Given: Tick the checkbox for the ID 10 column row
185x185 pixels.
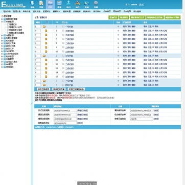Looking at the screenshot, I should (63, 51).
